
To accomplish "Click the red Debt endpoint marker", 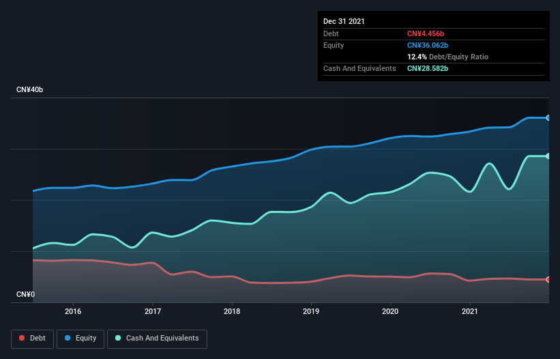I will click(548, 279).
